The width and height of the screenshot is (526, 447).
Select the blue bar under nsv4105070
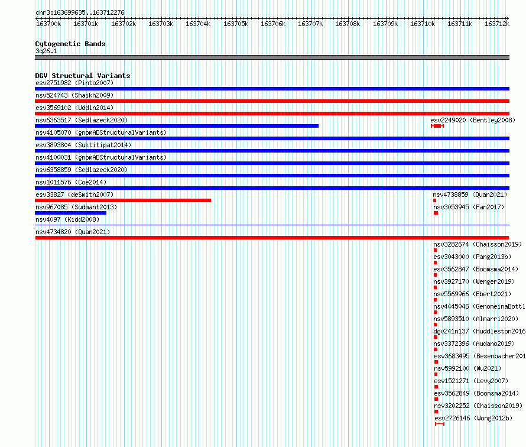point(272,138)
